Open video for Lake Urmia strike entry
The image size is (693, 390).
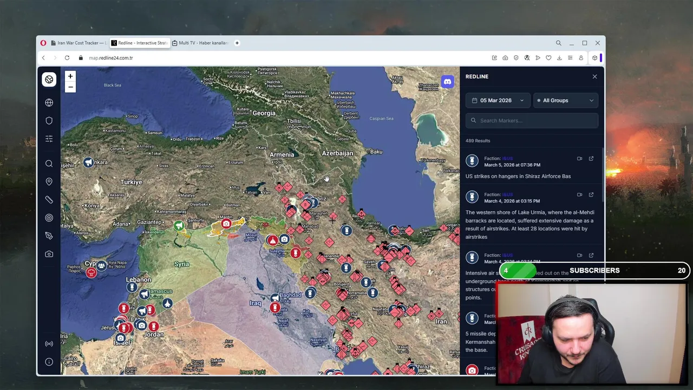tap(579, 194)
